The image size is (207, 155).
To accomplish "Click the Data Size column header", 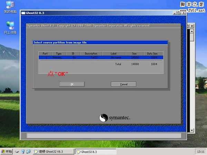I will tap(152, 53).
